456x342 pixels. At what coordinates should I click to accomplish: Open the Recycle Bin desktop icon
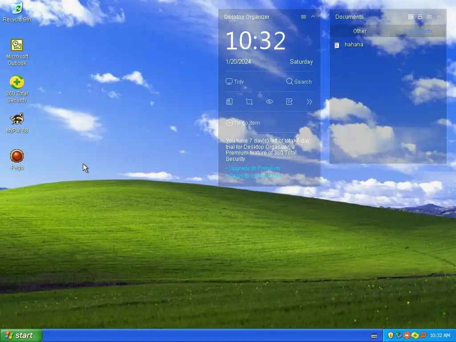pos(17,12)
